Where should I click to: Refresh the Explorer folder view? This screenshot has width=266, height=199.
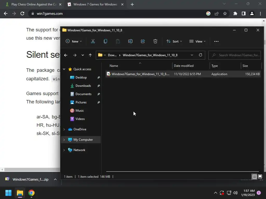[x=201, y=55]
